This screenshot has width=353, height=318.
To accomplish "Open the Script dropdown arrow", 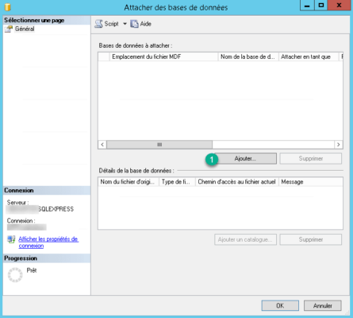I will 125,24.
